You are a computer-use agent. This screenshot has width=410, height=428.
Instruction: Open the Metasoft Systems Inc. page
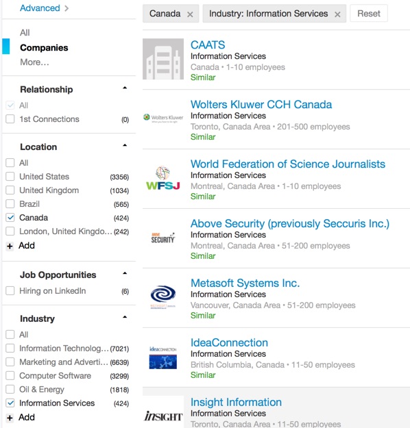click(x=245, y=283)
